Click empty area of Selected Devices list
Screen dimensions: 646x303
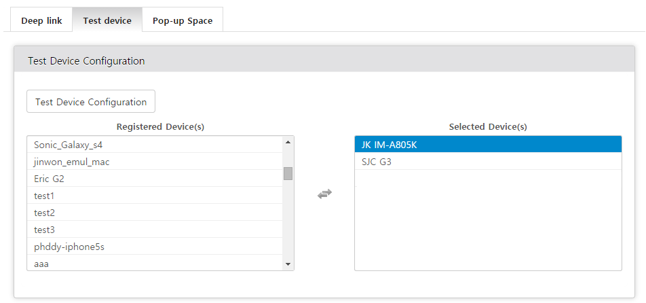(488, 219)
